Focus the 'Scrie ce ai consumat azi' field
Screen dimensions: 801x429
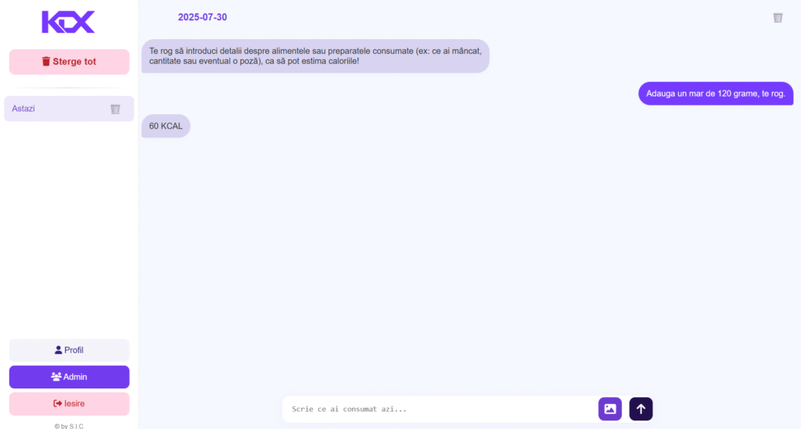coord(440,409)
